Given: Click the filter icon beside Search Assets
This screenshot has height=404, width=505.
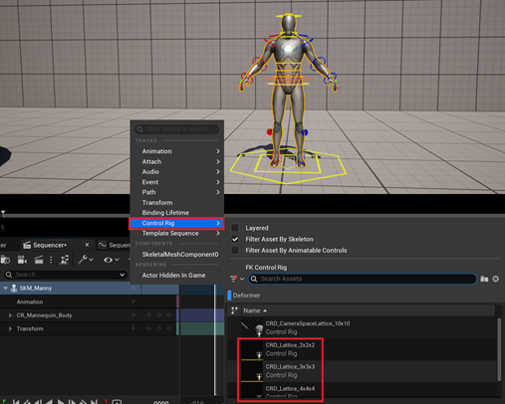Looking at the screenshot, I should (234, 279).
